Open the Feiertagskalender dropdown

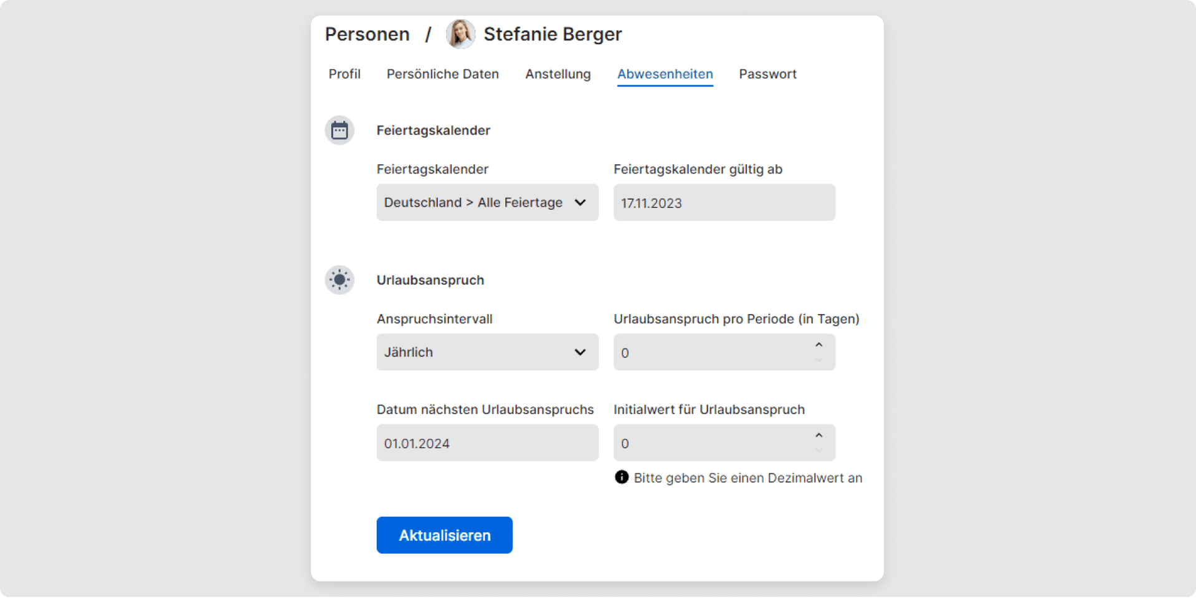(x=487, y=202)
